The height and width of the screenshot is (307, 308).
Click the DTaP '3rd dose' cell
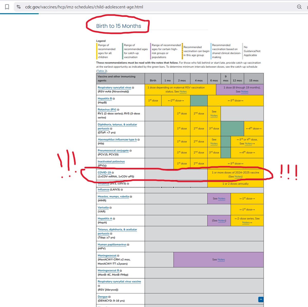pos(214,129)
